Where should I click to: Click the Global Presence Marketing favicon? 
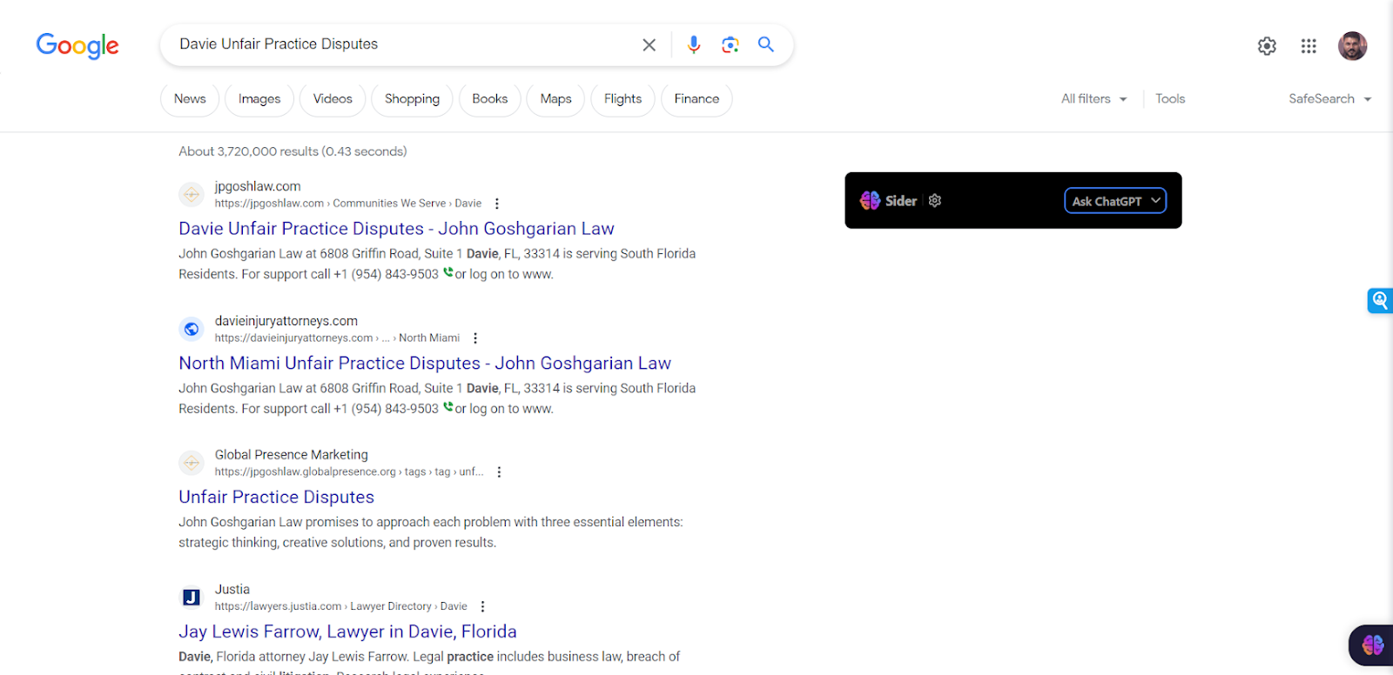coord(192,463)
